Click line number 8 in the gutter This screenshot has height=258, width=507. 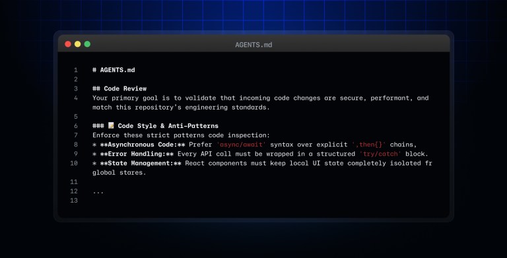click(76, 145)
